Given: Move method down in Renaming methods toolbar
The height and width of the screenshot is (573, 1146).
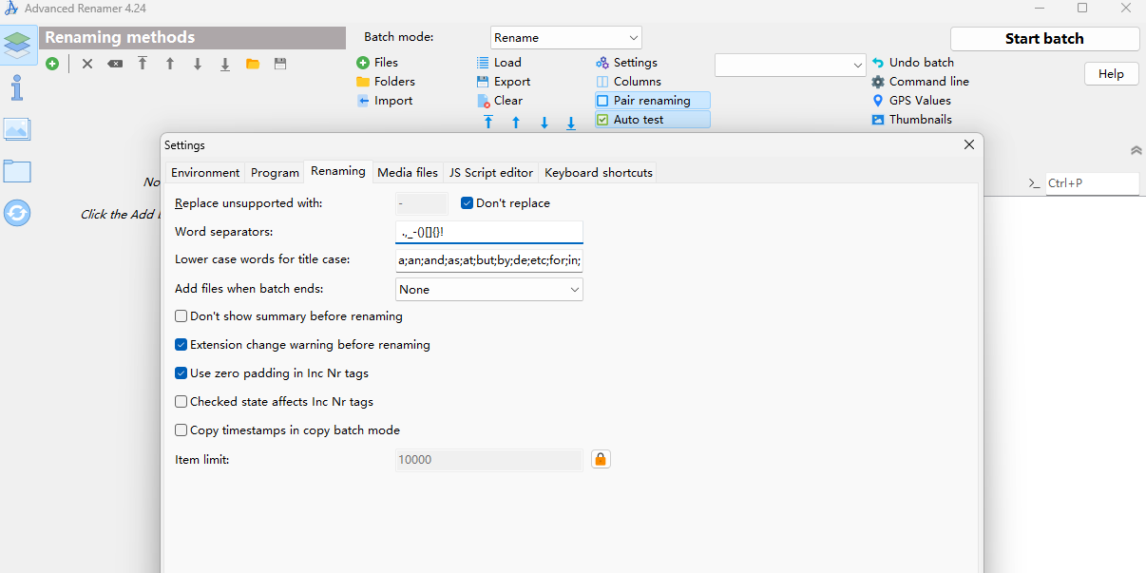Looking at the screenshot, I should click(x=198, y=64).
